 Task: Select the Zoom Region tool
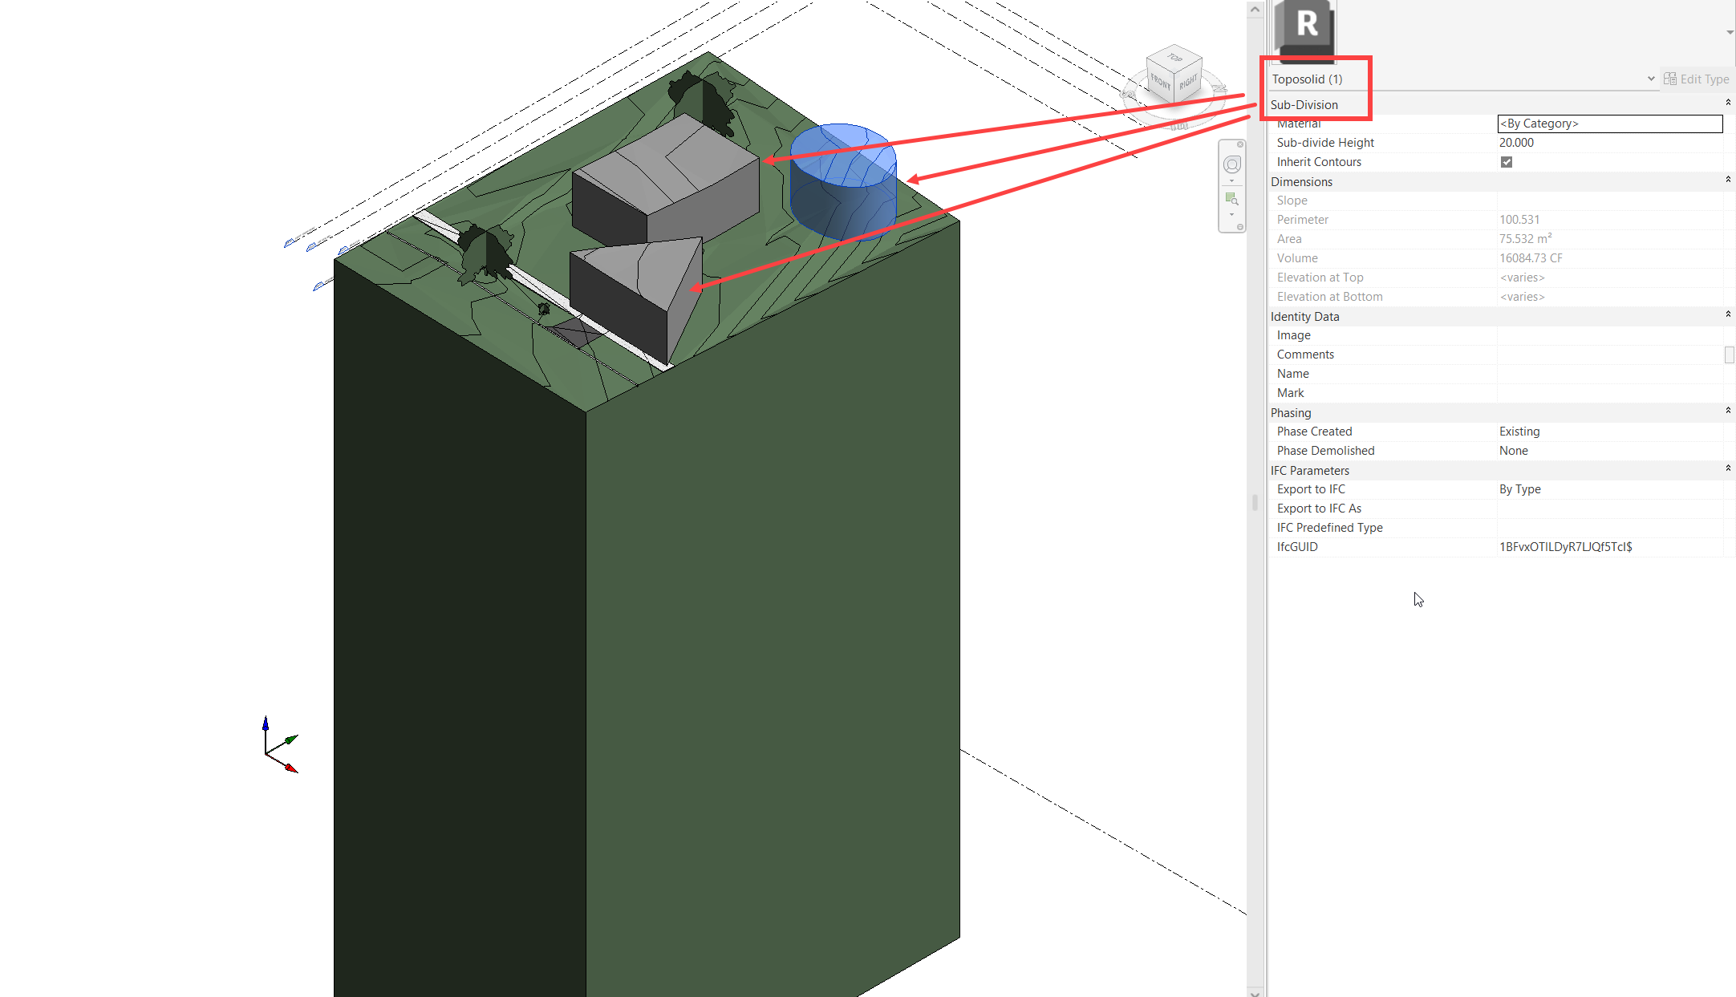click(x=1231, y=197)
